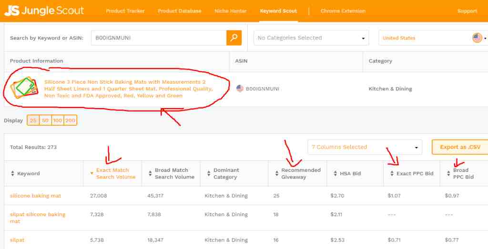Screen dimensions: 488x249
Task: Sort by Broad PPC Bid arrows
Action: tap(448, 173)
